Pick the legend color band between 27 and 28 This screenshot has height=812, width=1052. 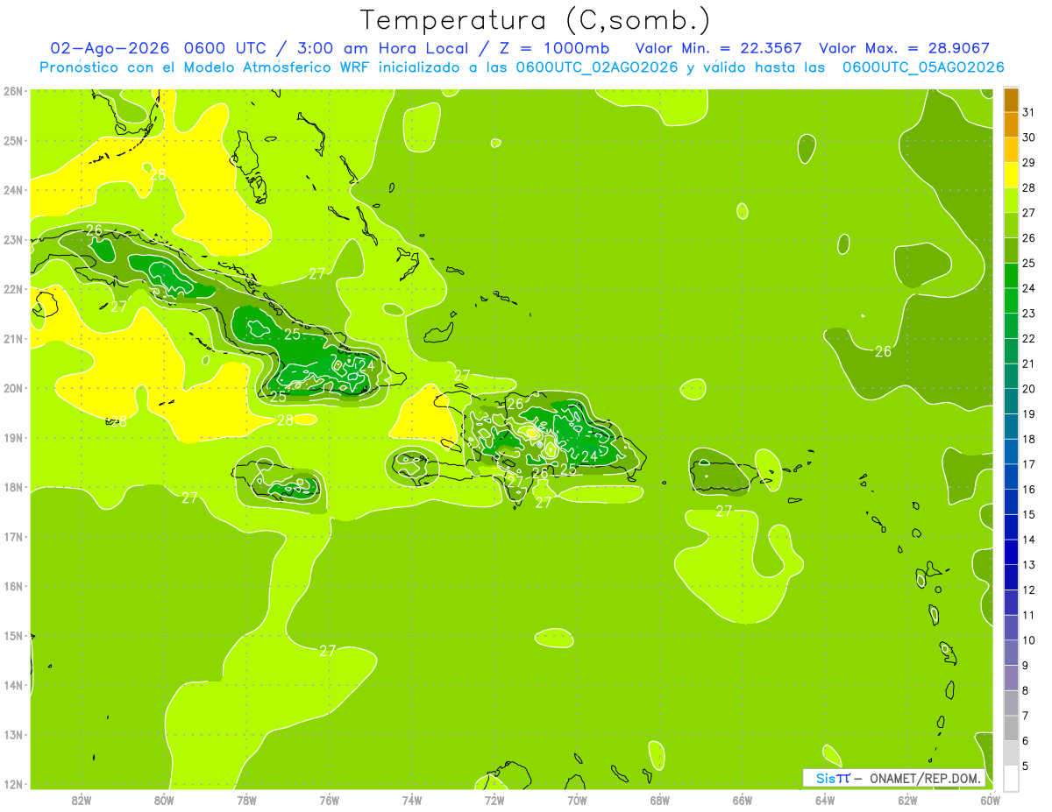(1011, 201)
